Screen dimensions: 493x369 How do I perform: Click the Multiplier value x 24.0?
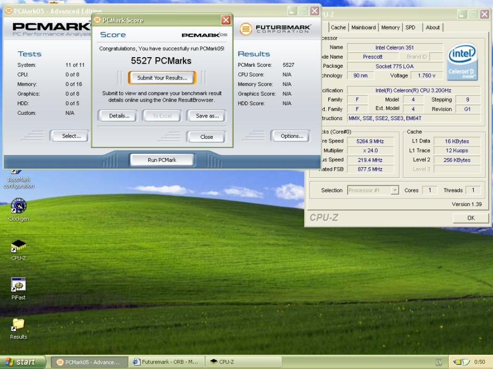click(370, 151)
